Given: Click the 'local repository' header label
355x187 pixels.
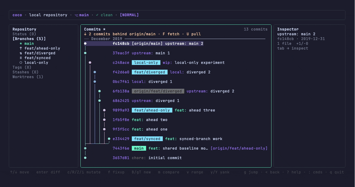Looking at the screenshot, I should (x=48, y=15).
